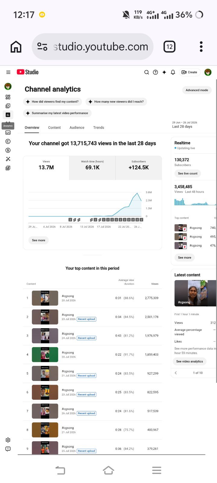
Task: Tap the Android back navigation button
Action: tap(60, 470)
